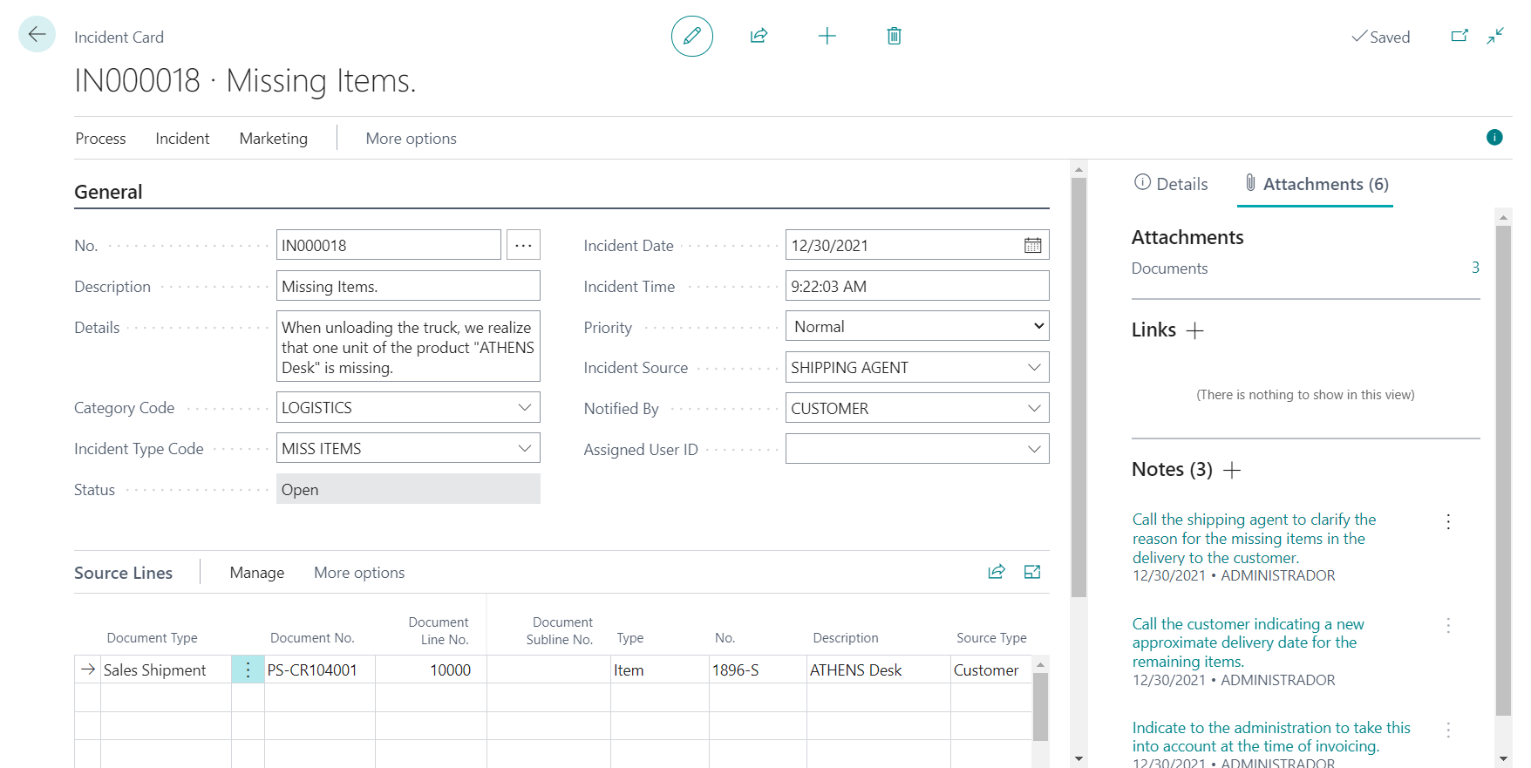This screenshot has height=768, width=1531.
Task: Open the Assigned User ID dropdown
Action: click(1033, 450)
